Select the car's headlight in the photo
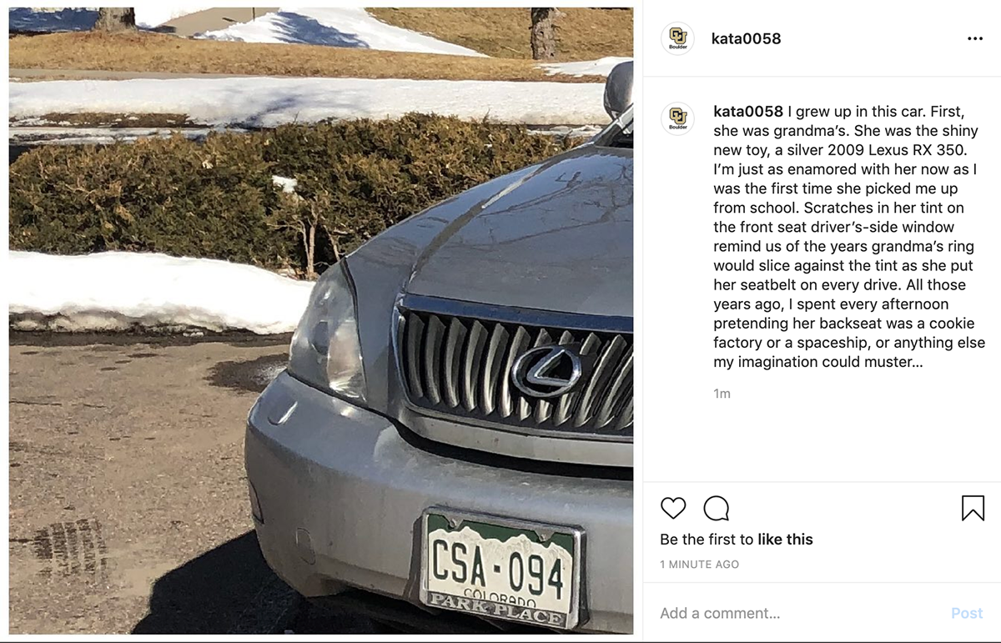This screenshot has width=1001, height=643. tap(327, 331)
